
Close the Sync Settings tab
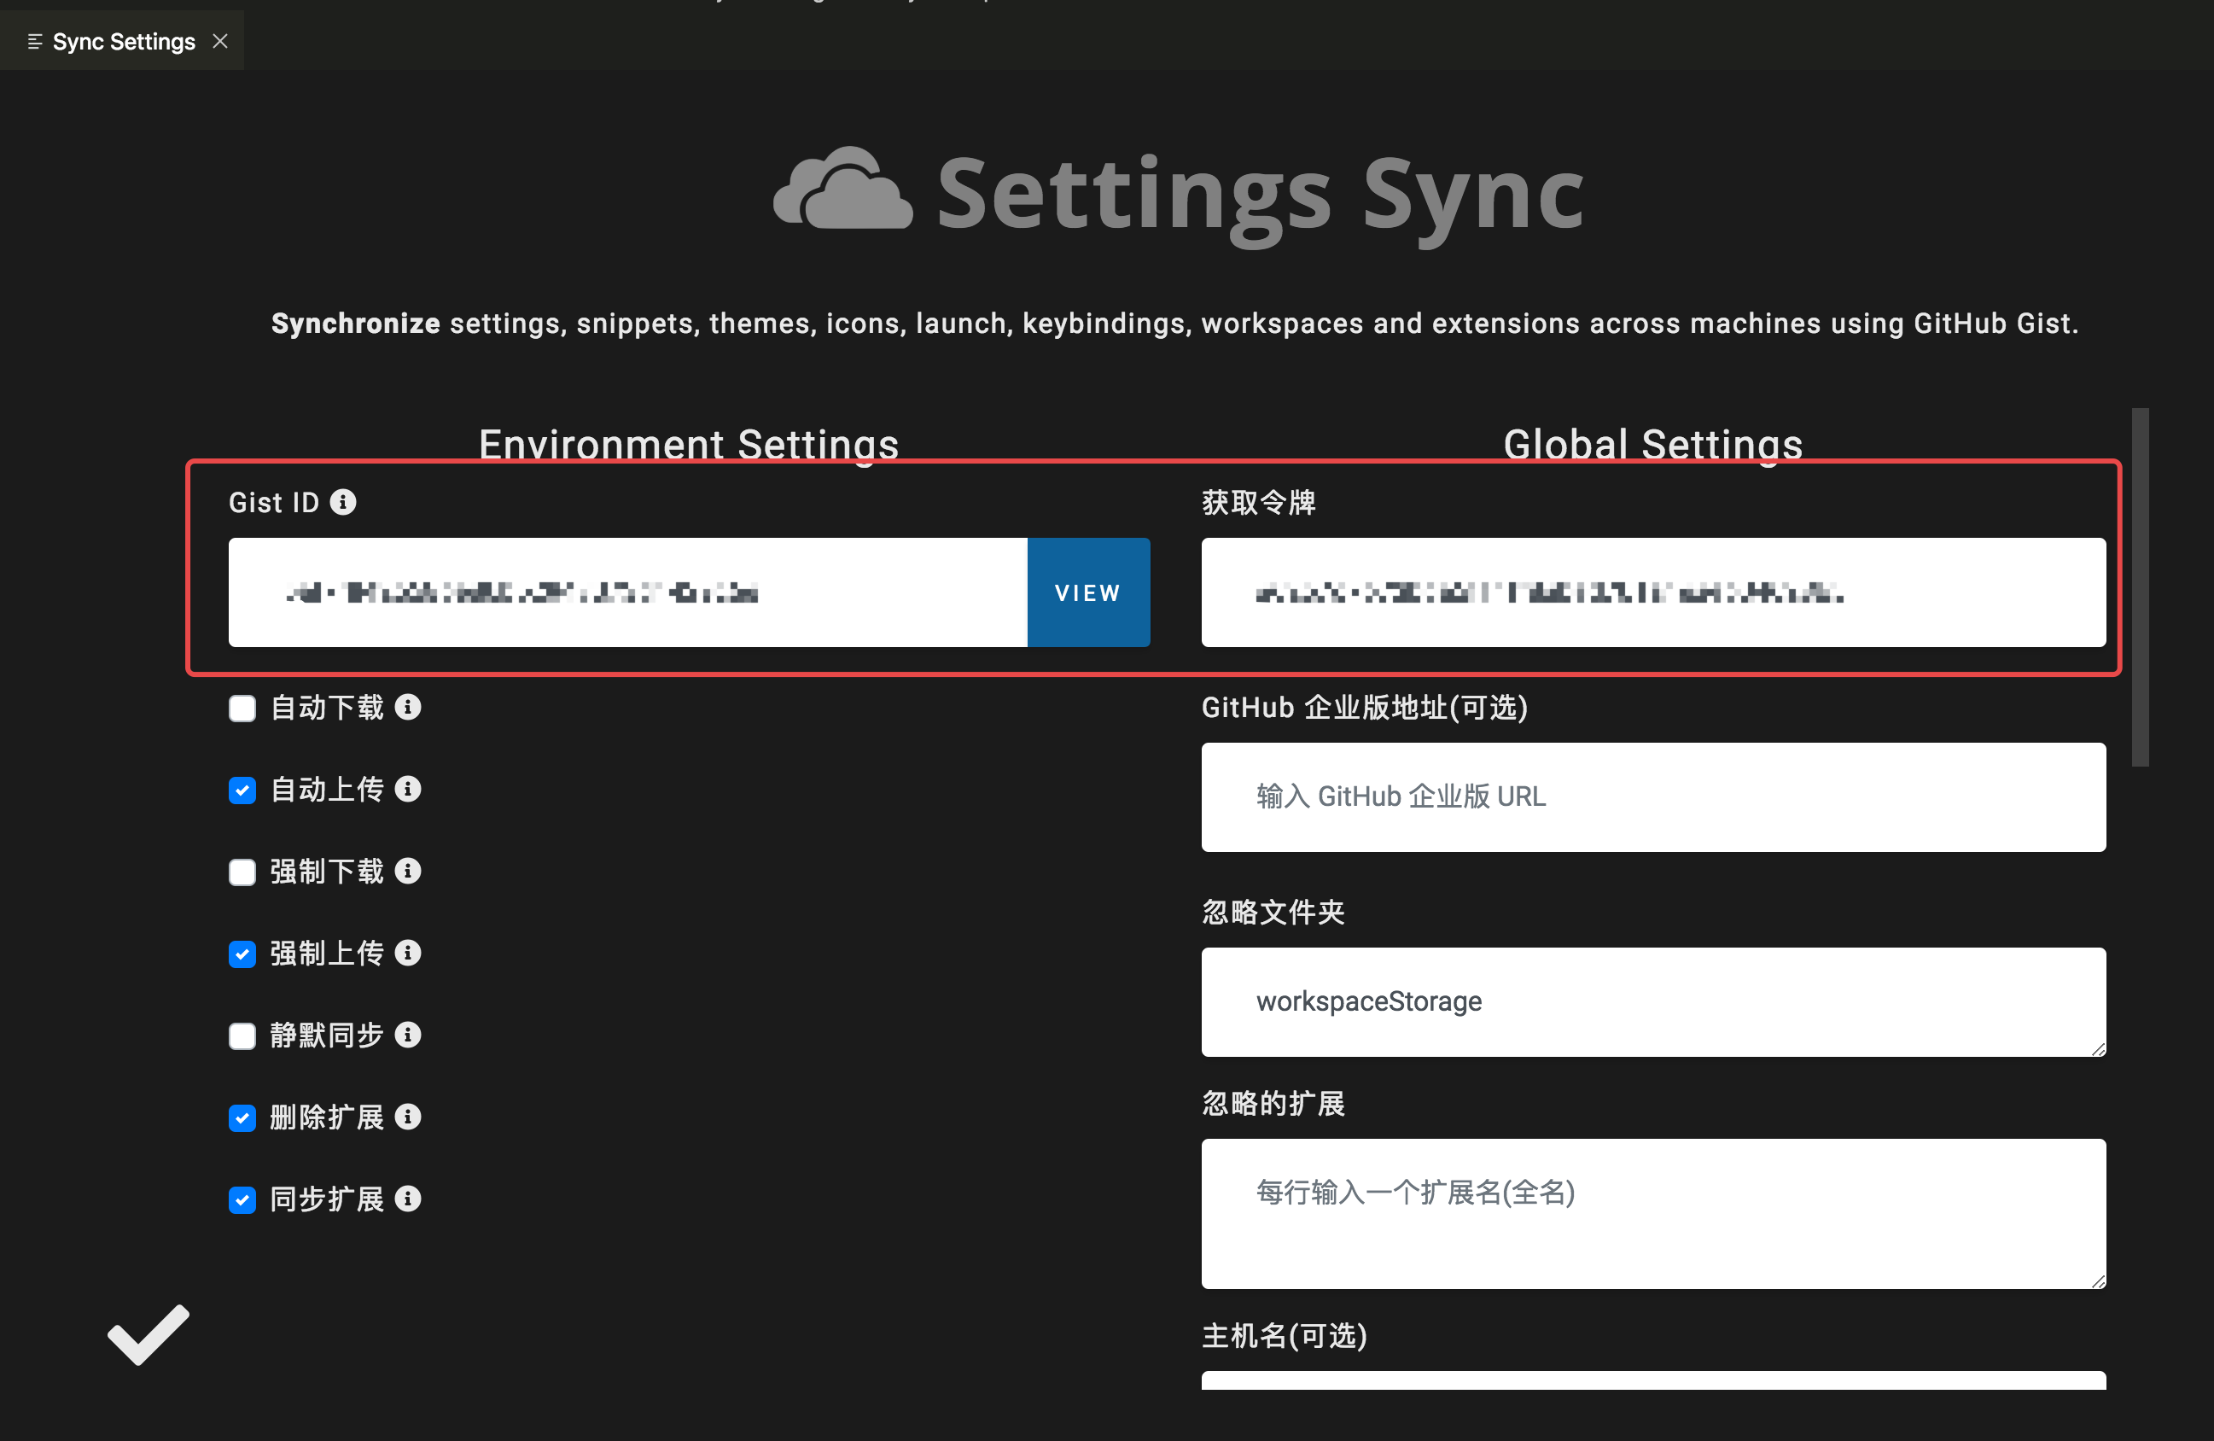pos(220,41)
